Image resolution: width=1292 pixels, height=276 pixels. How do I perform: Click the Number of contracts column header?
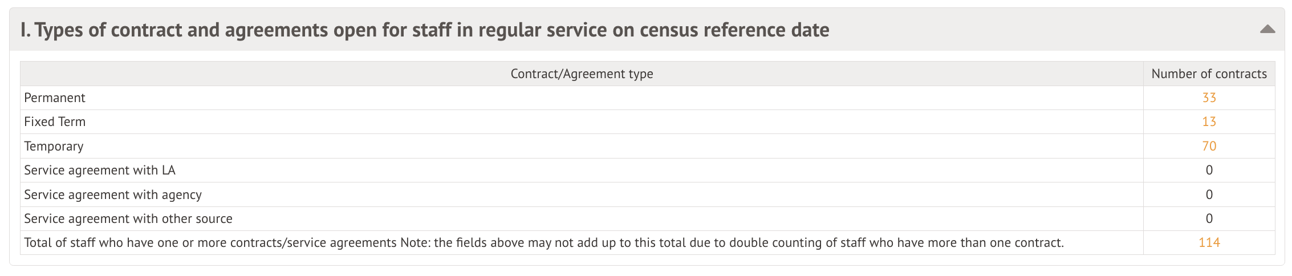pyautogui.click(x=1209, y=74)
